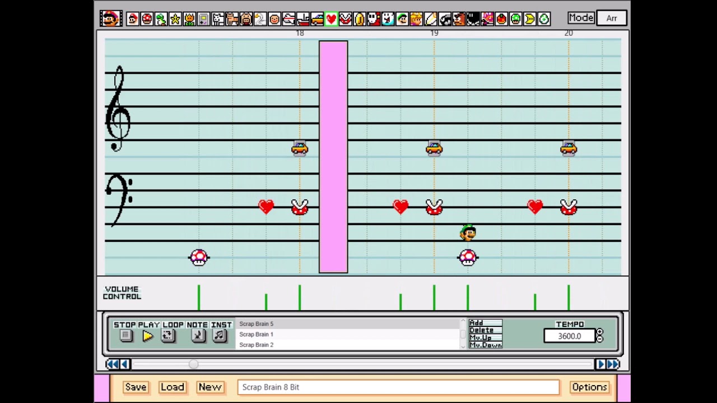The image size is (717, 403).
Task: Toggle the LOOP button
Action: coord(167,336)
